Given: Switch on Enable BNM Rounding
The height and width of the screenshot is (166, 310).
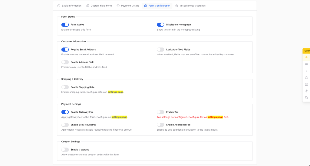Looking at the screenshot, I should [x=65, y=125].
